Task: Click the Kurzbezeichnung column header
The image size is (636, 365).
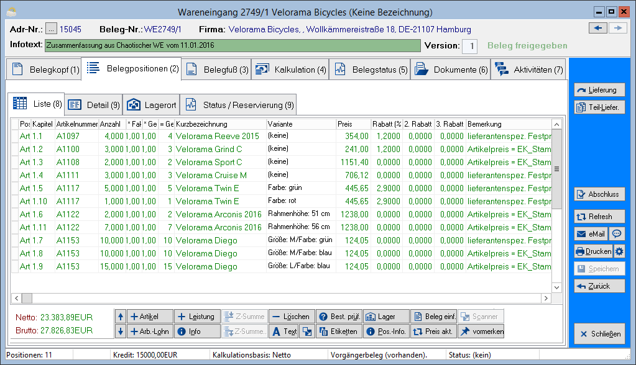Action: pyautogui.click(x=220, y=124)
